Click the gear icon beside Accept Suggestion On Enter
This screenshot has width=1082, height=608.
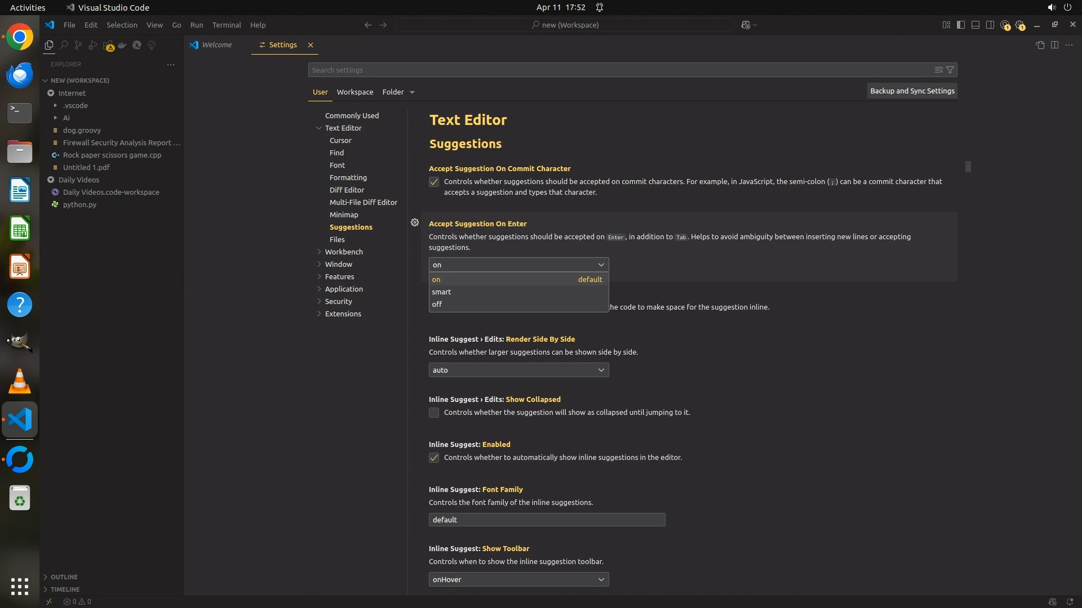[415, 223]
